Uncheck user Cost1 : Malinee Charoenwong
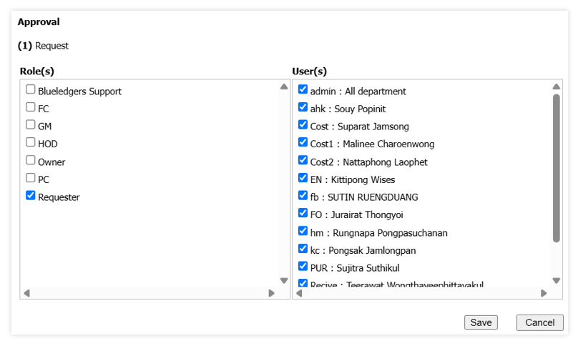This screenshot has width=578, height=341. pos(303,143)
